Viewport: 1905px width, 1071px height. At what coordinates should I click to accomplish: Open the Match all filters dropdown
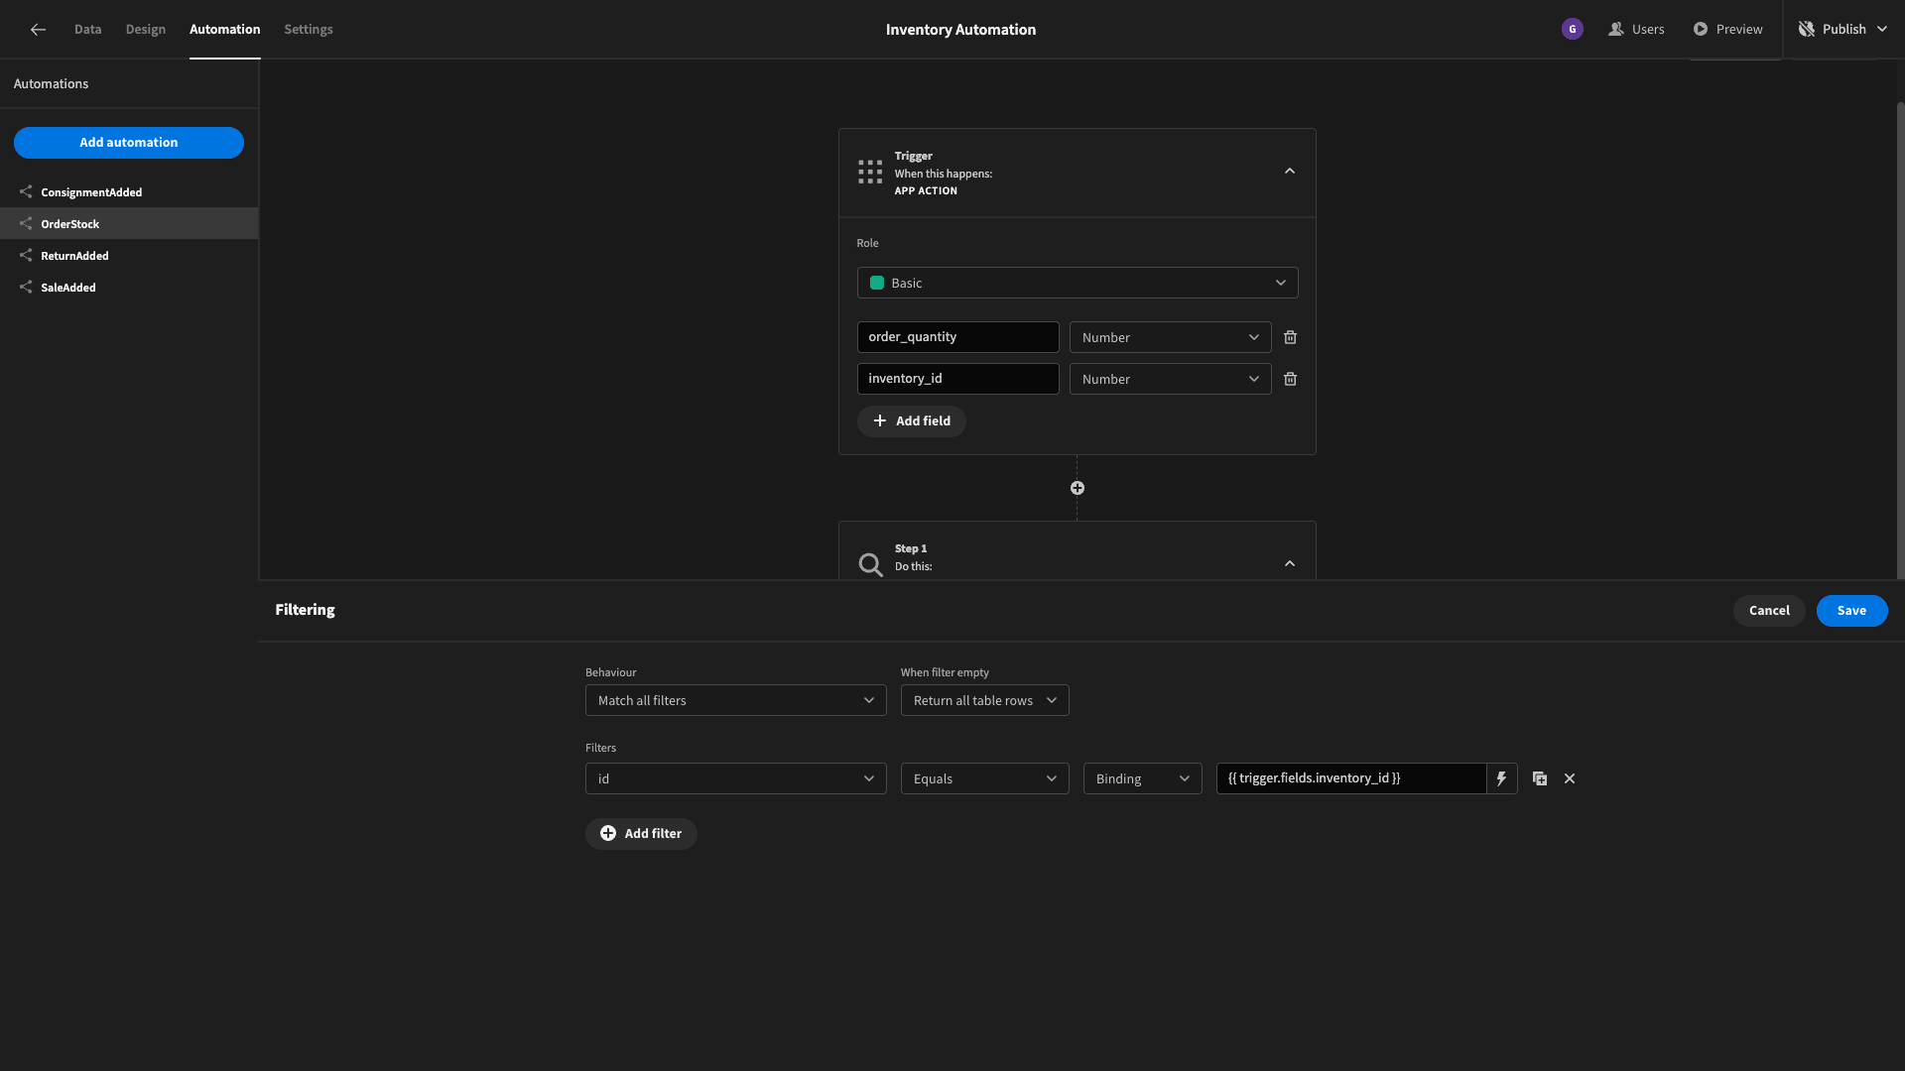click(735, 700)
